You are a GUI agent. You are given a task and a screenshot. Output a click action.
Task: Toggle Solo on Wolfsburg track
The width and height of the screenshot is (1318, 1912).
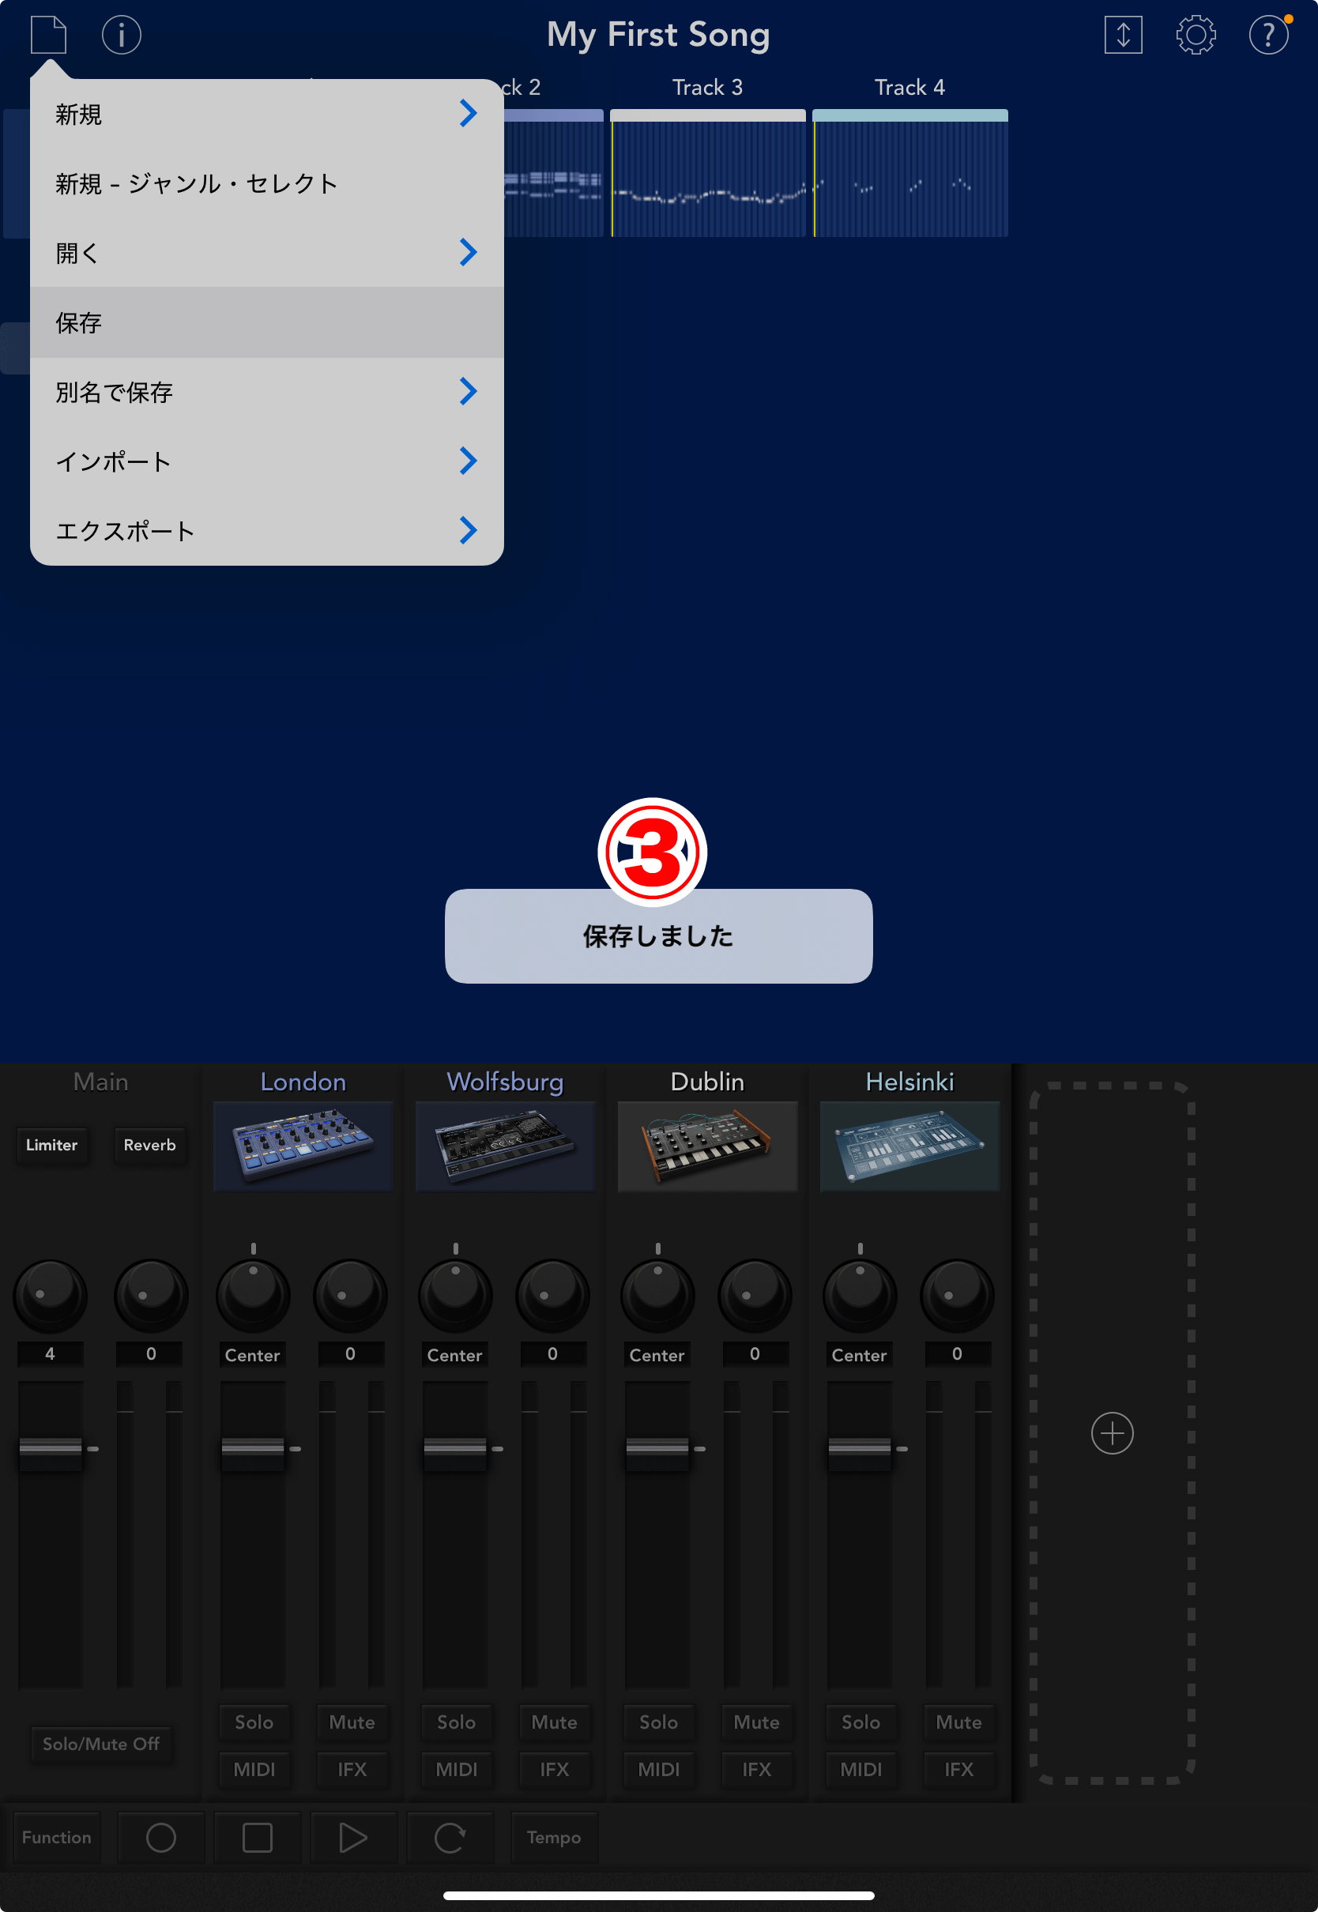click(x=457, y=1722)
